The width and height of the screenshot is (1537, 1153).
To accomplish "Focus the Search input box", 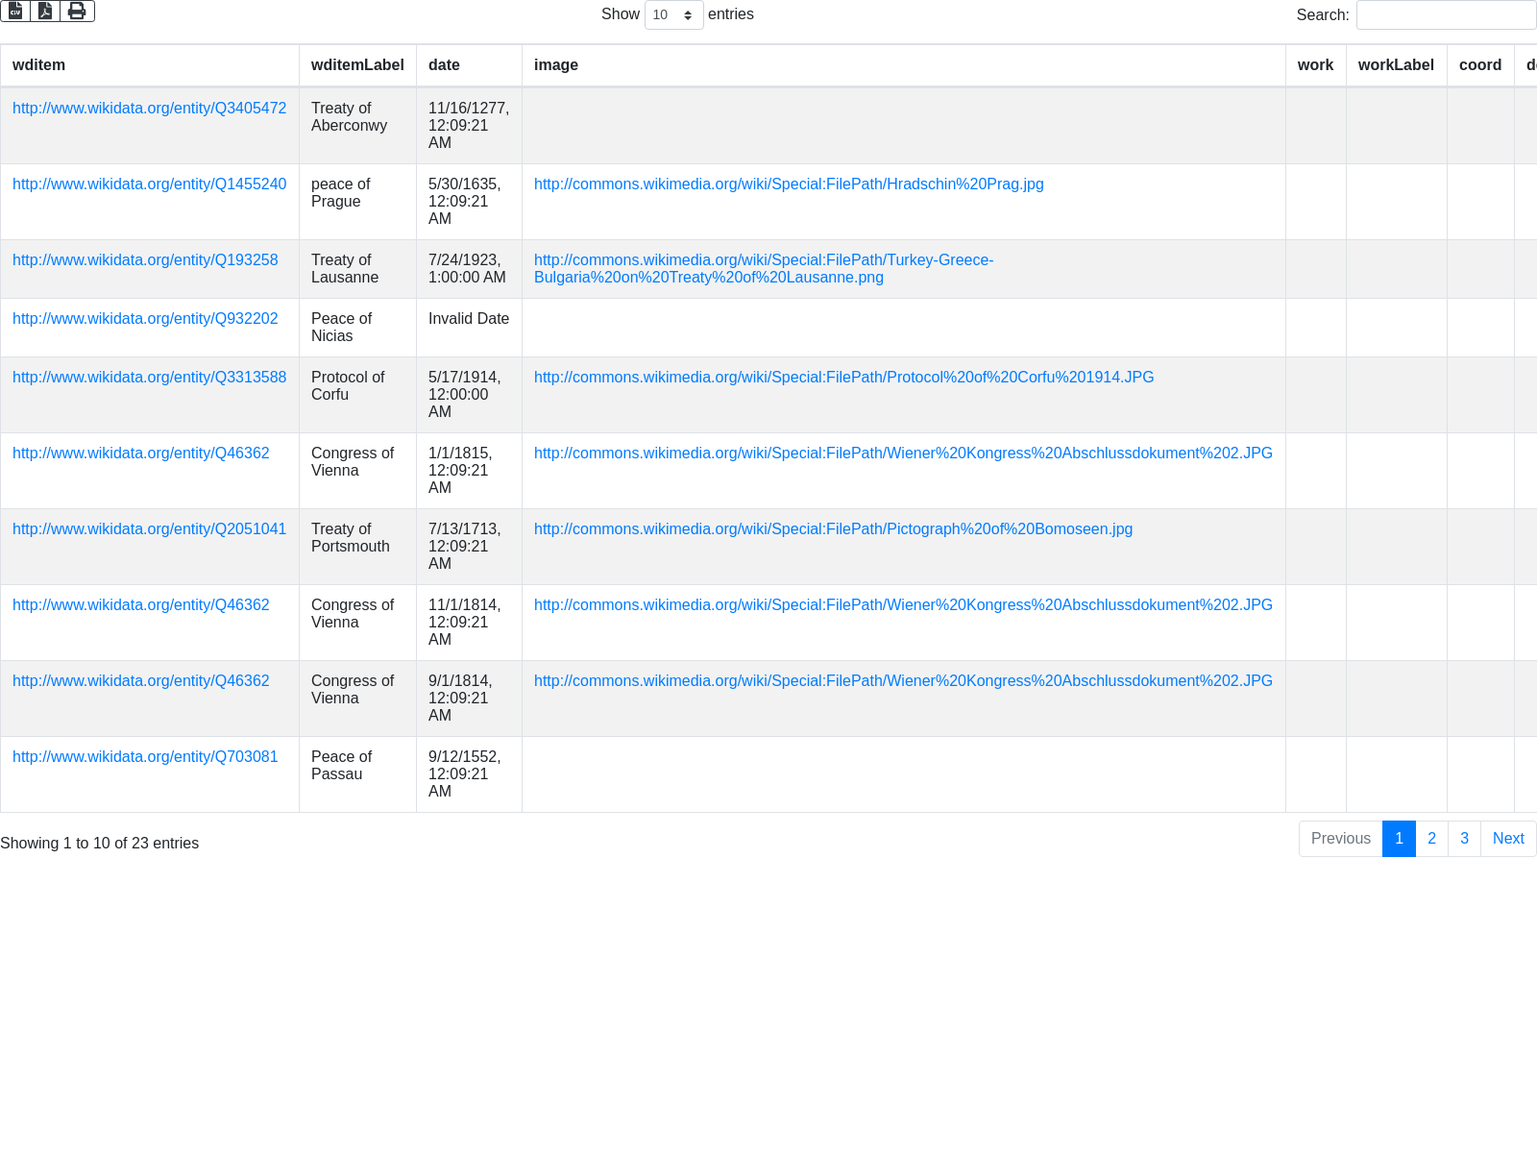I will click(x=1445, y=15).
